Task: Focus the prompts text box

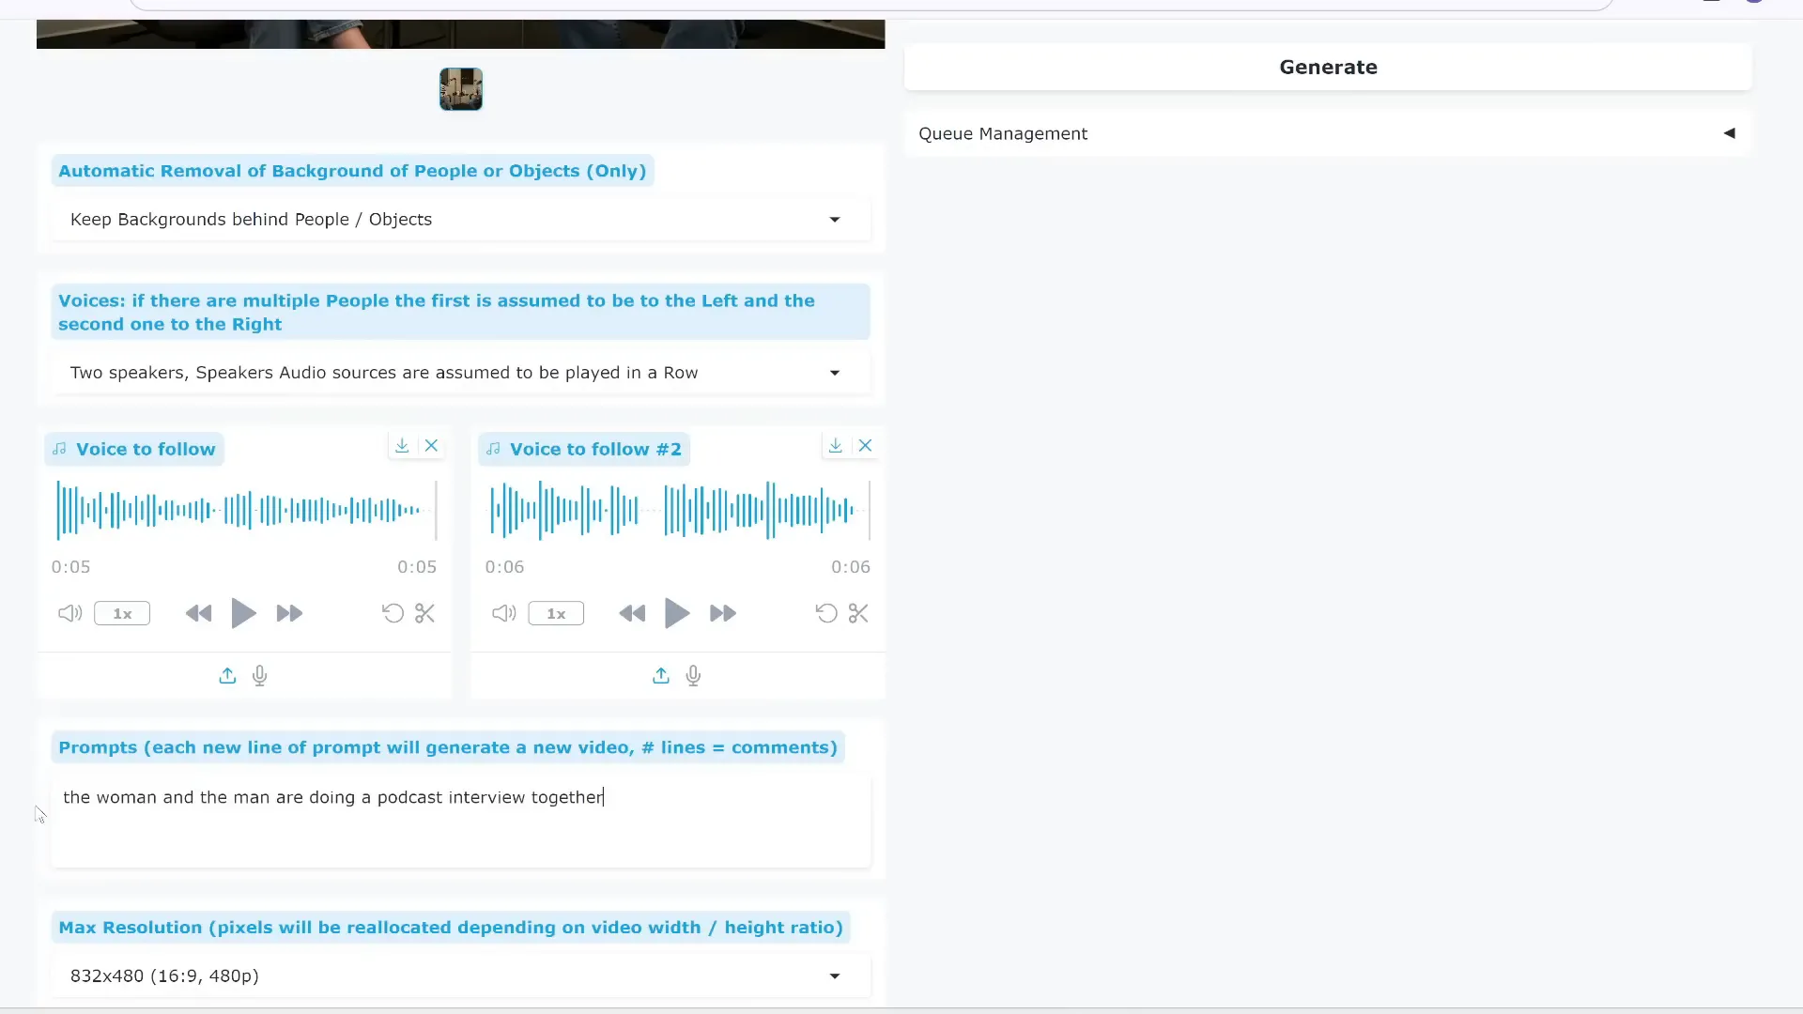Action: [x=461, y=822]
